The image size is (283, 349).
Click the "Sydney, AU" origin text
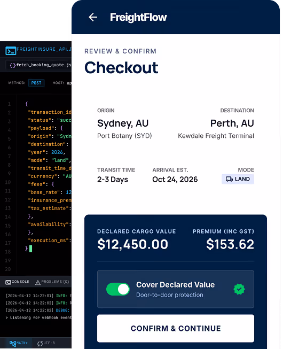point(123,123)
